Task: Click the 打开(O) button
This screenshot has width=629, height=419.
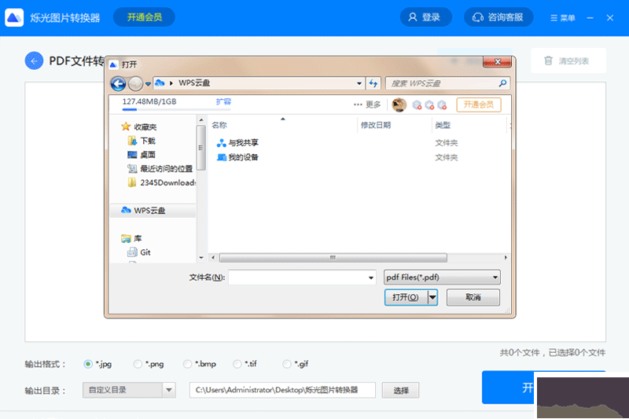Action: (x=406, y=297)
